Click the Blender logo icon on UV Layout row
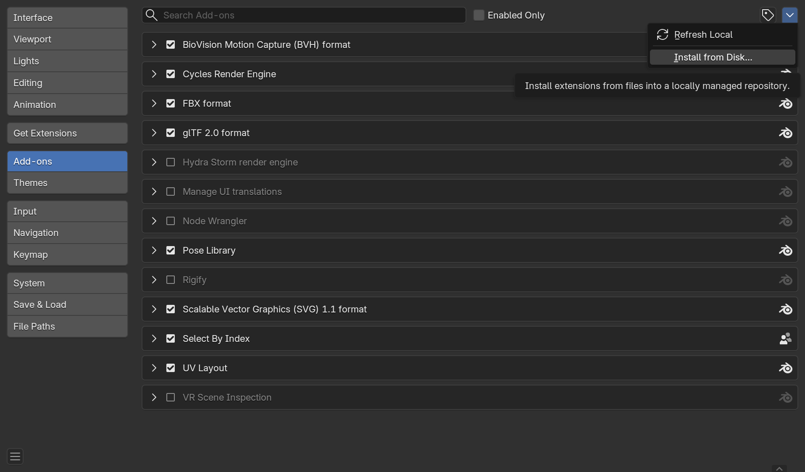This screenshot has height=472, width=805. 785,368
